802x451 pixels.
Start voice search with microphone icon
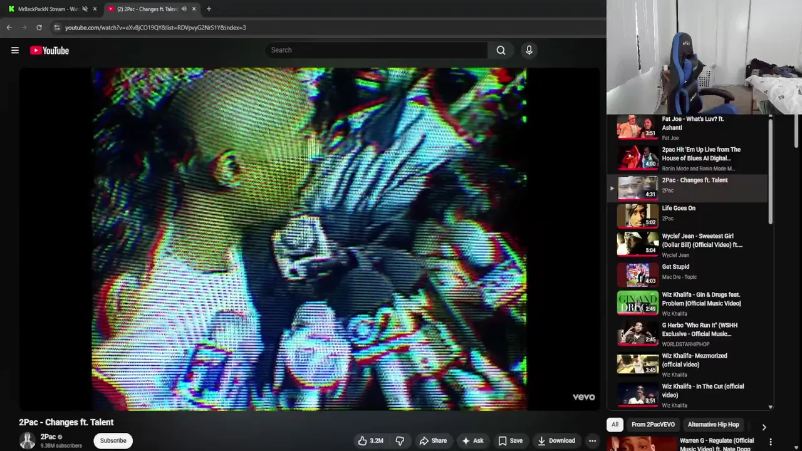pos(529,50)
